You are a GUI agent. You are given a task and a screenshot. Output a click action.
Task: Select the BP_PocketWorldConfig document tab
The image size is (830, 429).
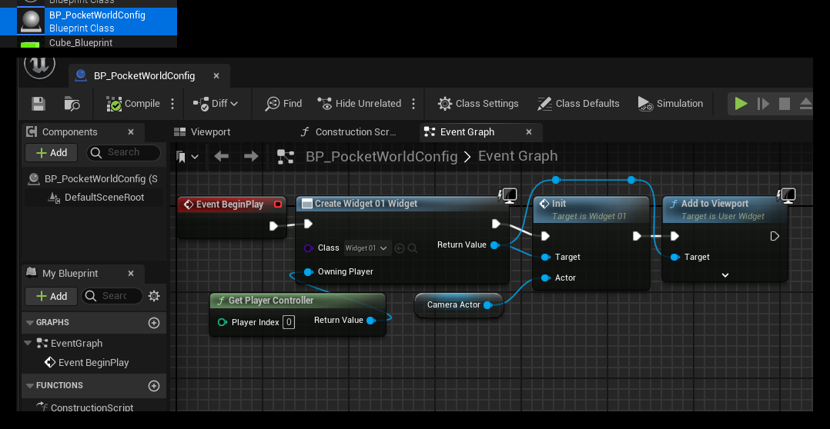pos(144,75)
